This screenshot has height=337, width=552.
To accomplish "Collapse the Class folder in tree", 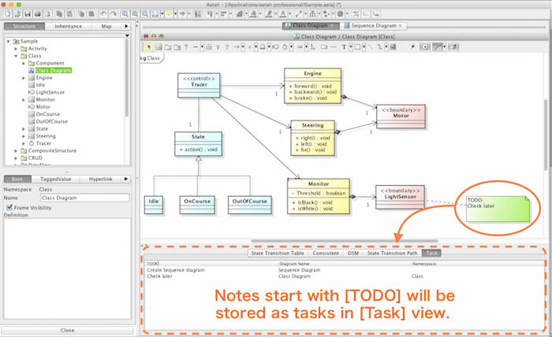I will pos(17,56).
